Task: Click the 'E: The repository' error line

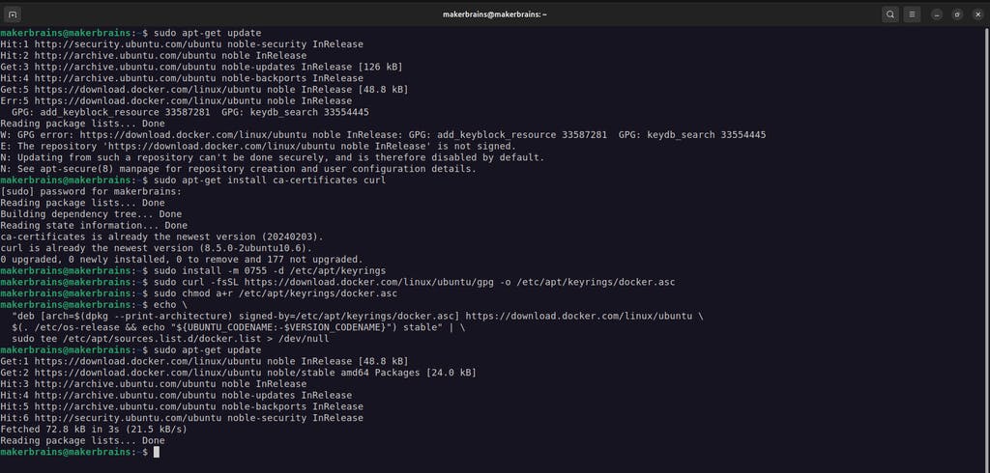Action: pyautogui.click(x=258, y=147)
